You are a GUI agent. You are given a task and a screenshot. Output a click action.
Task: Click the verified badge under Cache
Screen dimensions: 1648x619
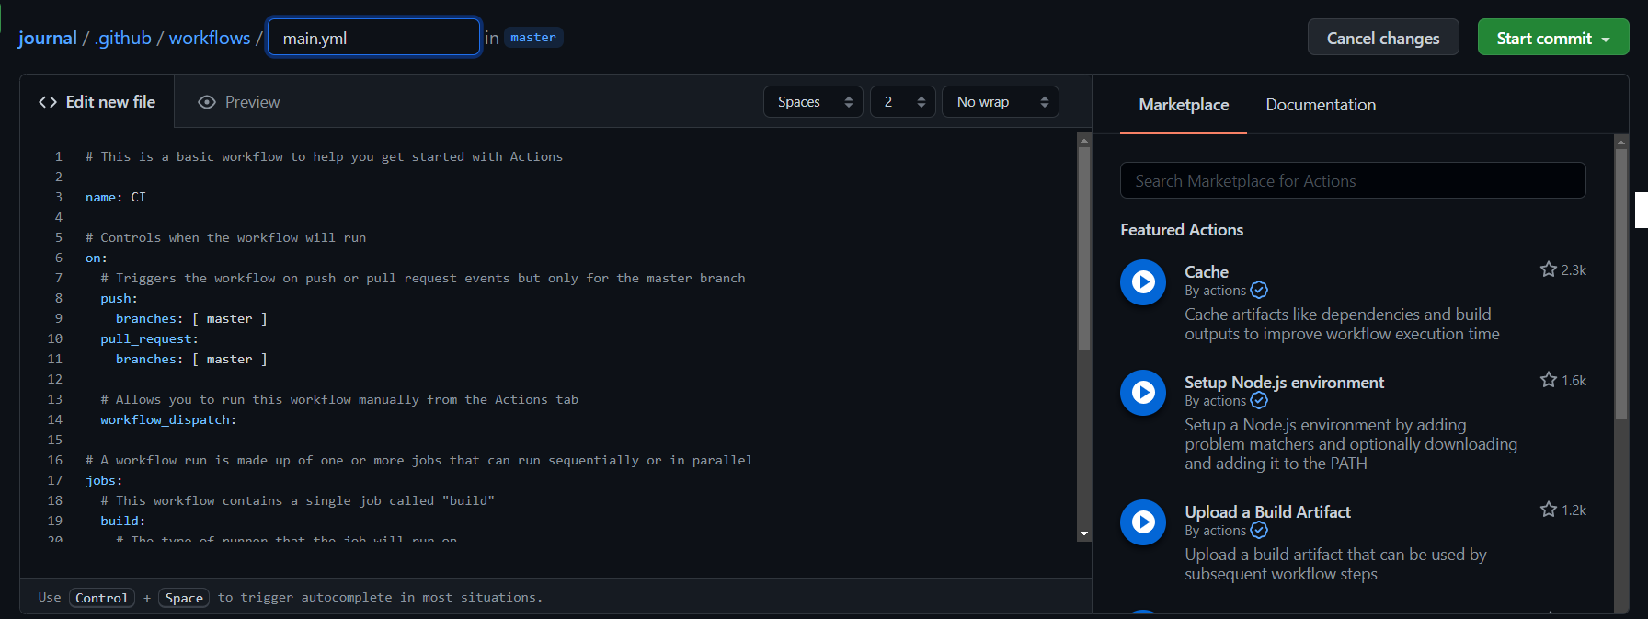(x=1259, y=291)
